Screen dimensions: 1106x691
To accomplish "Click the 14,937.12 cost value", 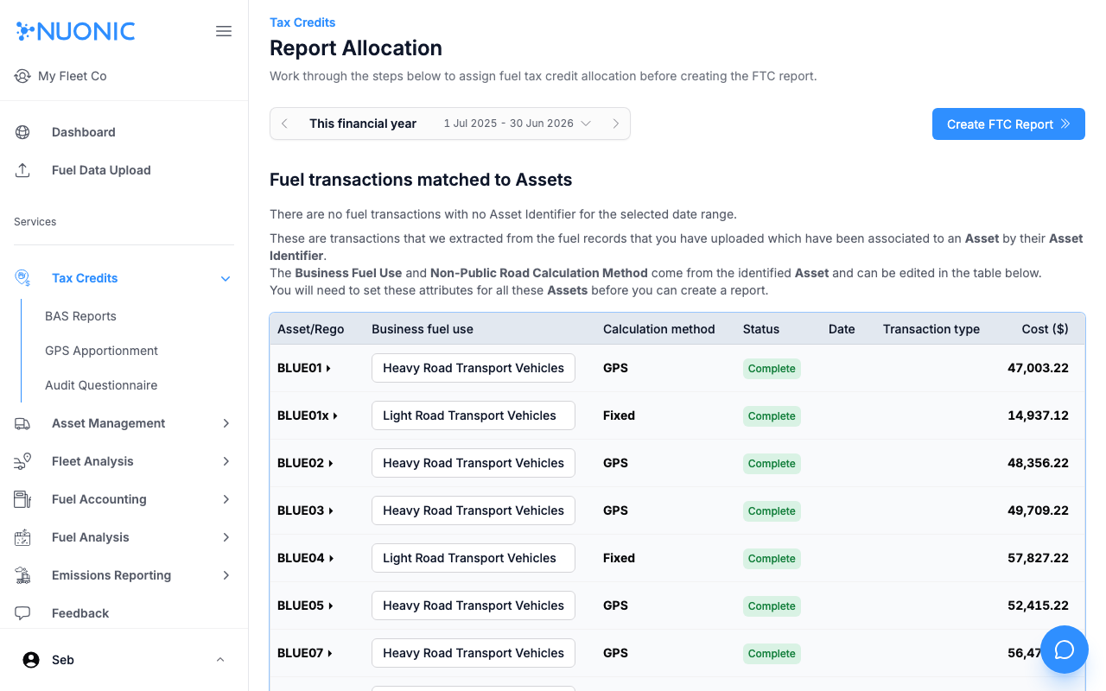I will pos(1038,415).
